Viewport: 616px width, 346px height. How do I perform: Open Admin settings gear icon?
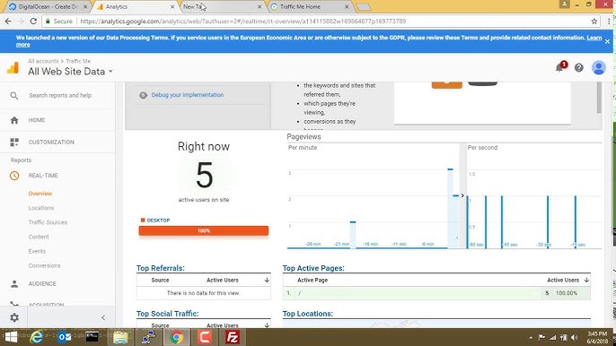(x=14, y=317)
